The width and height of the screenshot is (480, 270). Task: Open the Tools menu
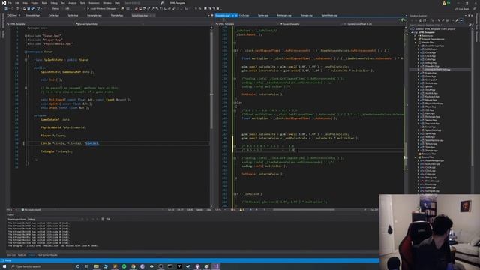pos(82,3)
